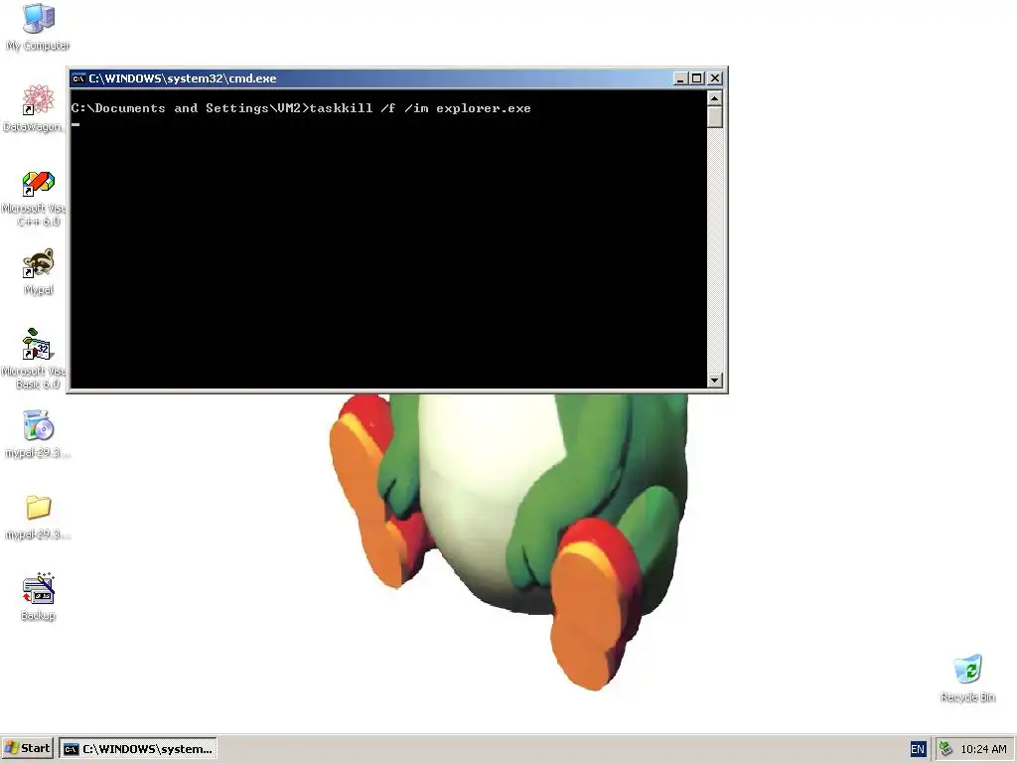The width and height of the screenshot is (1017, 763).
Task: Click the cmd.exe taskbar button
Action: click(x=138, y=749)
